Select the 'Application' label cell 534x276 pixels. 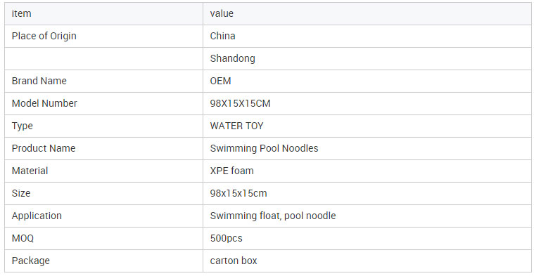tap(103, 216)
